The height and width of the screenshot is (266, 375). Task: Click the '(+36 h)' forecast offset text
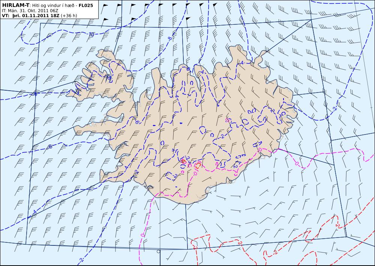pyautogui.click(x=69, y=16)
